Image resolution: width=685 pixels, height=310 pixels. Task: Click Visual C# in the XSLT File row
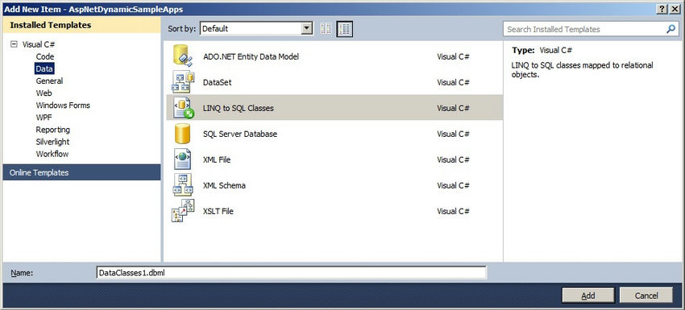[453, 211]
